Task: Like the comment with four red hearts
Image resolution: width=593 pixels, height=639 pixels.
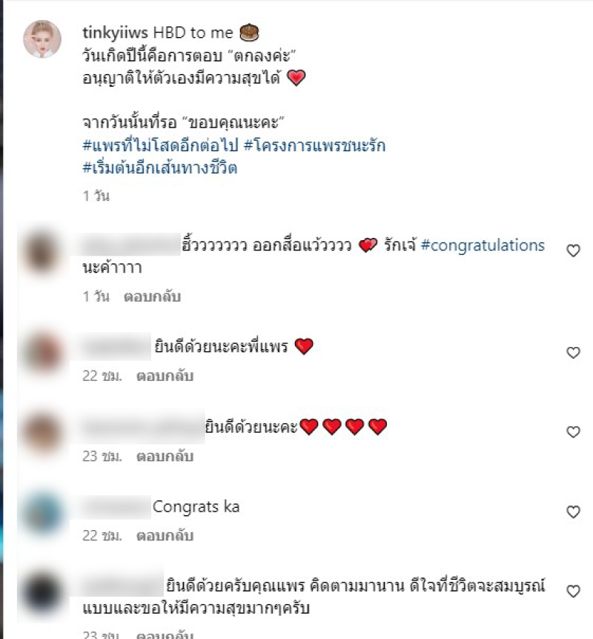Action: (573, 432)
